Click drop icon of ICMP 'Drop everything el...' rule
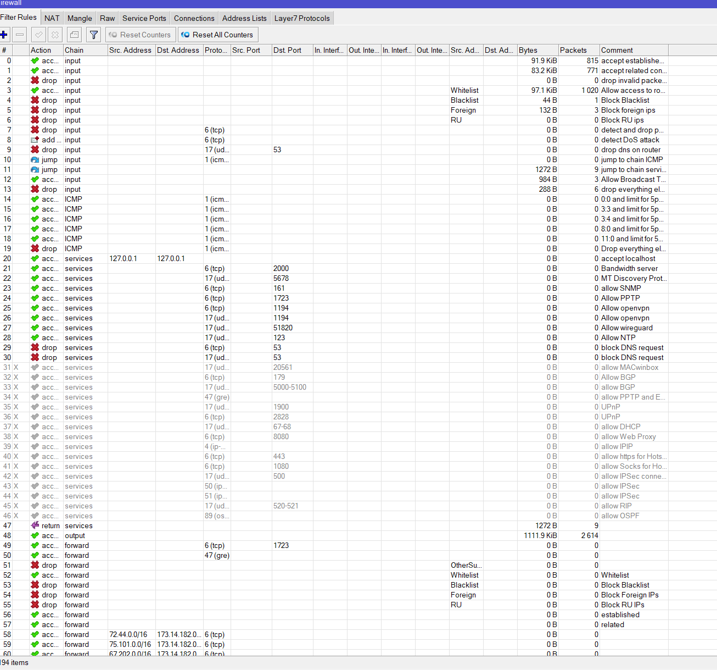 (x=35, y=248)
